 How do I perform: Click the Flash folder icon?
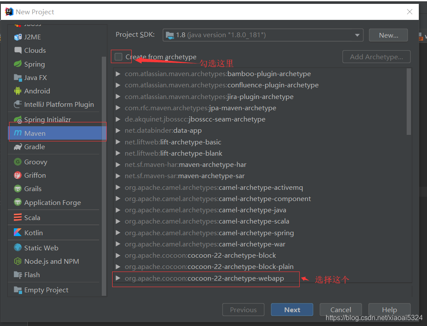18,275
